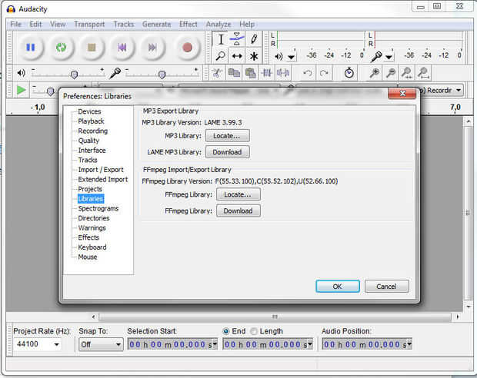Select Recording in preferences tree
The height and width of the screenshot is (378, 477).
pyautogui.click(x=93, y=131)
